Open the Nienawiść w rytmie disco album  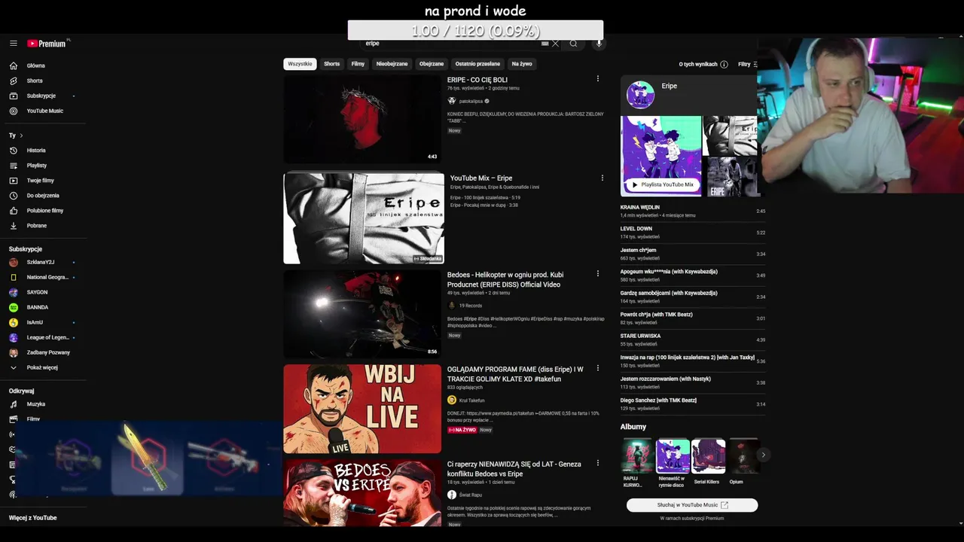pyautogui.click(x=673, y=462)
